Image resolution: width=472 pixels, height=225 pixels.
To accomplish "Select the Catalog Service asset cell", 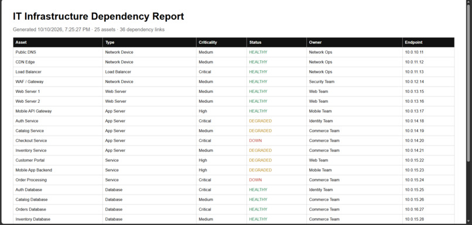I will [x=58, y=131].
